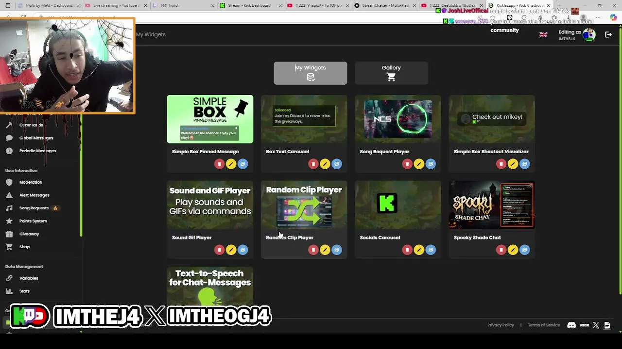Delete the Spooky Shade Chat widget
The image size is (622, 349).
501,250
